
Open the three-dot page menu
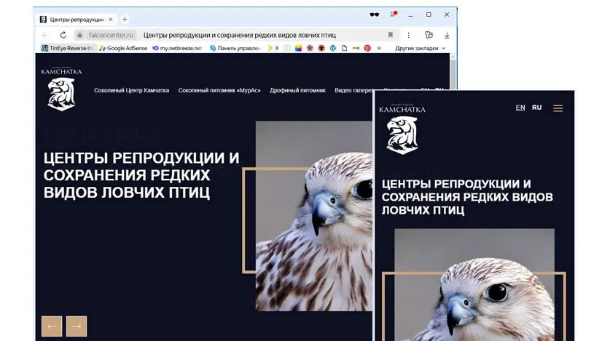click(408, 35)
